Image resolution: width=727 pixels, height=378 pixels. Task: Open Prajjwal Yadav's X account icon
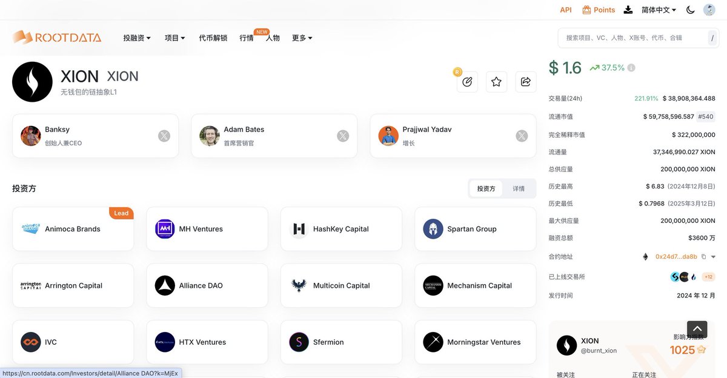click(522, 136)
